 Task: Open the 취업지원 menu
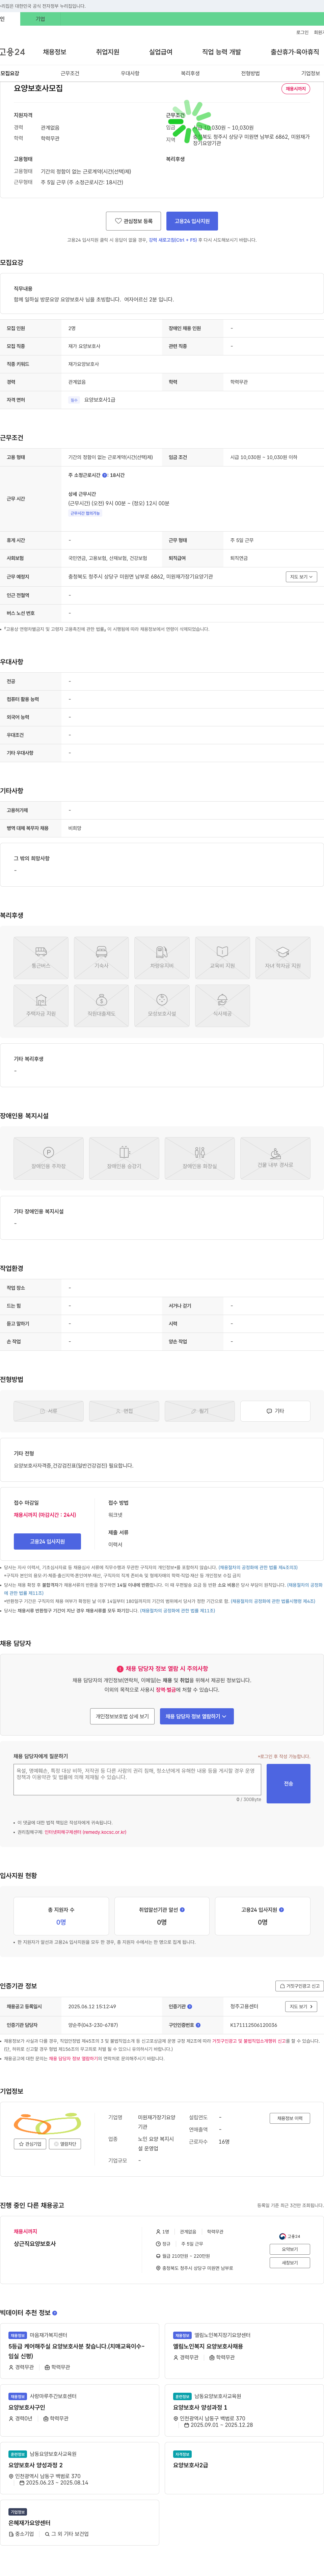tap(107, 52)
